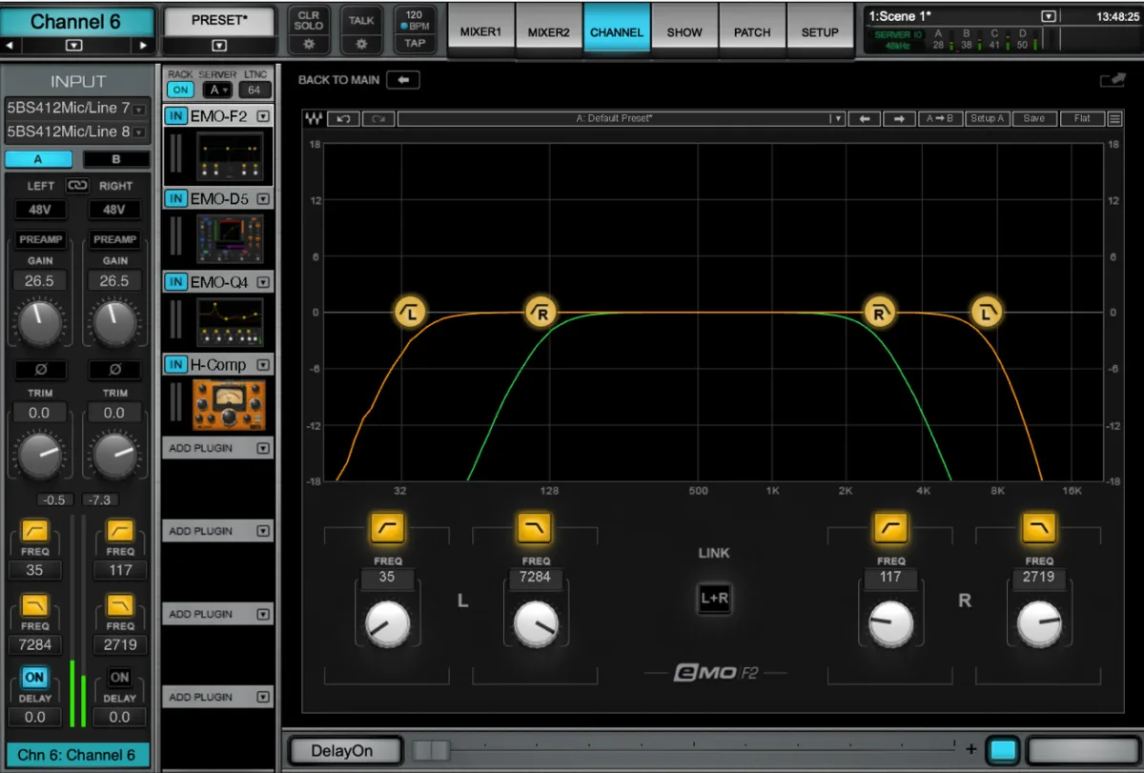The image size is (1144, 773).
Task: Toggle the R high-pass filter button above FREQ 117
Action: point(890,528)
